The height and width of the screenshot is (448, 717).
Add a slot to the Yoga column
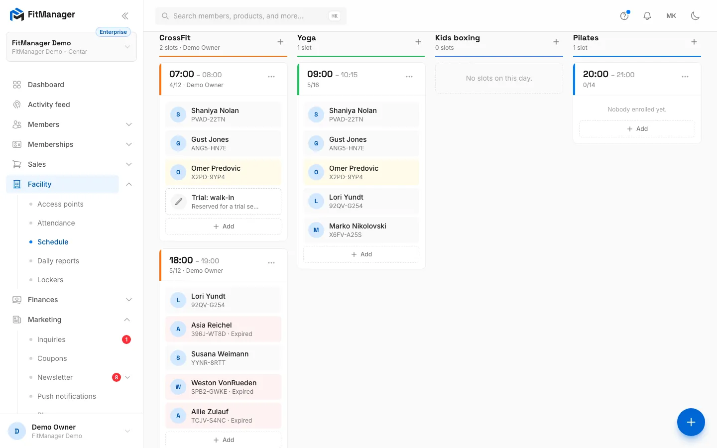[x=418, y=42]
